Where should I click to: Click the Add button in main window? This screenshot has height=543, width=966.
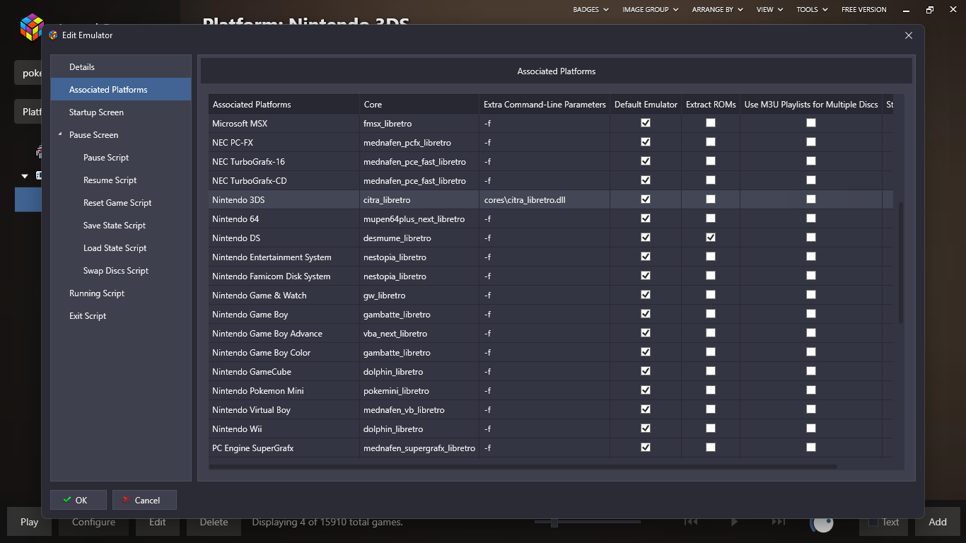coord(938,522)
